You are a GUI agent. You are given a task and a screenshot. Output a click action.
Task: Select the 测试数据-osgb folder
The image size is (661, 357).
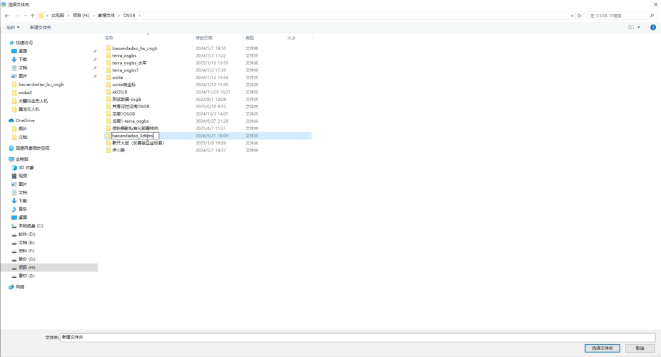click(x=127, y=100)
